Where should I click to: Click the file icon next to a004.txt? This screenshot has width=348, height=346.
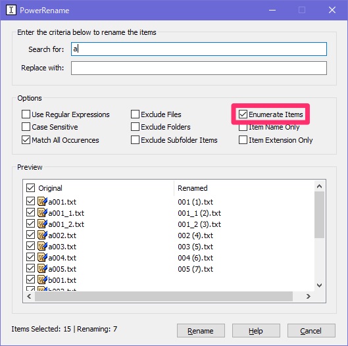click(x=42, y=257)
